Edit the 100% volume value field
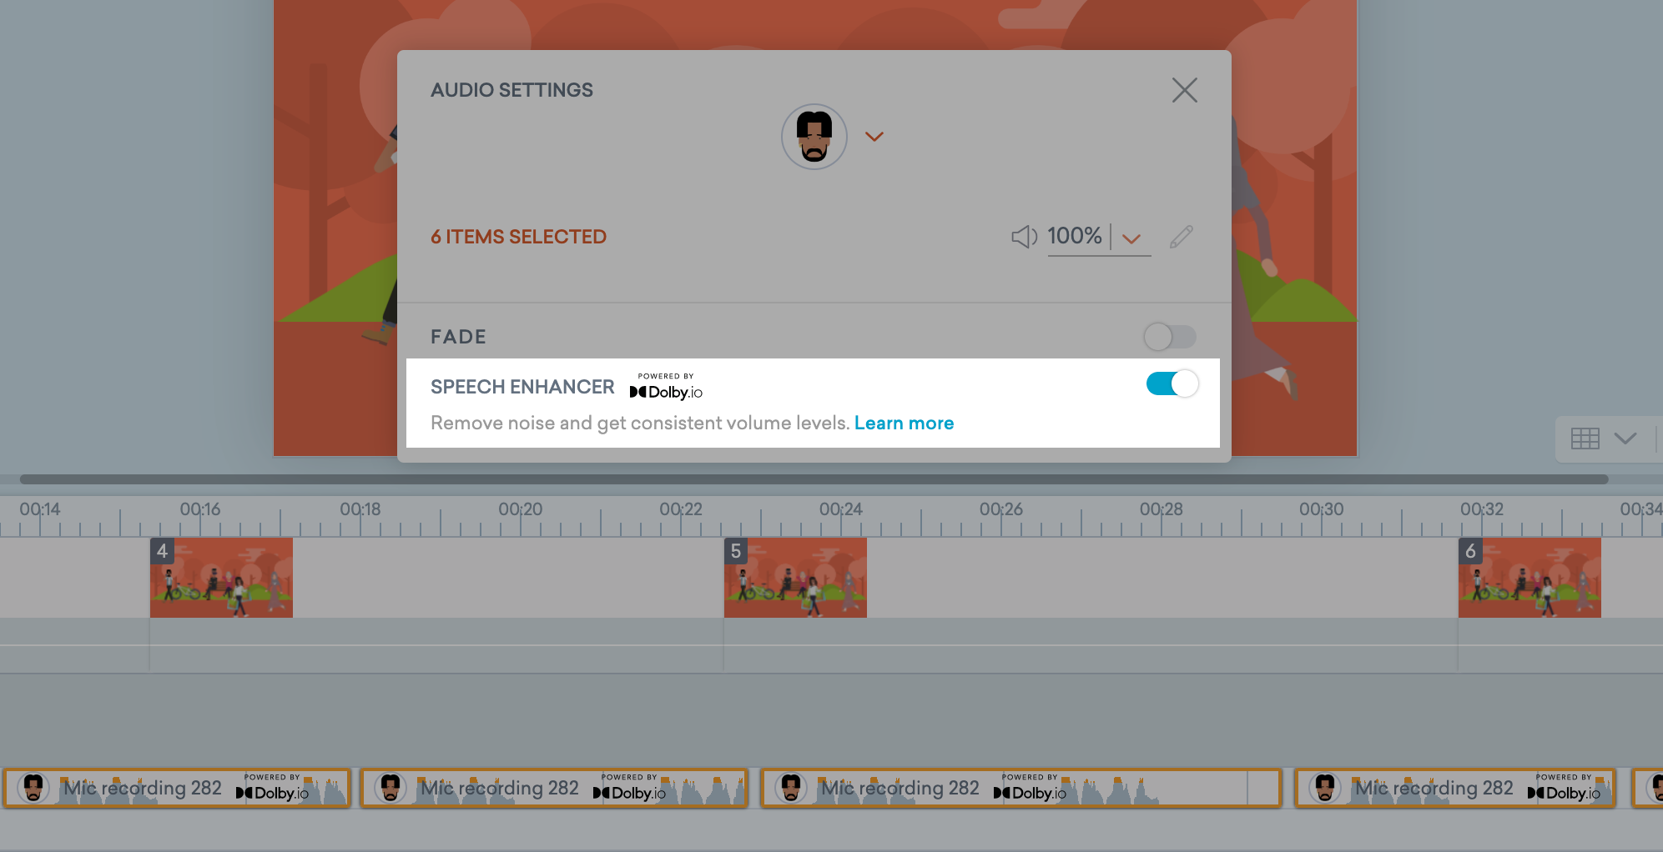This screenshot has height=852, width=1663. (1075, 237)
